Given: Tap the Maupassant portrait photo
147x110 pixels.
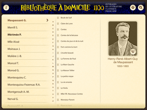Looking at the screenshot, I should point(123,38).
